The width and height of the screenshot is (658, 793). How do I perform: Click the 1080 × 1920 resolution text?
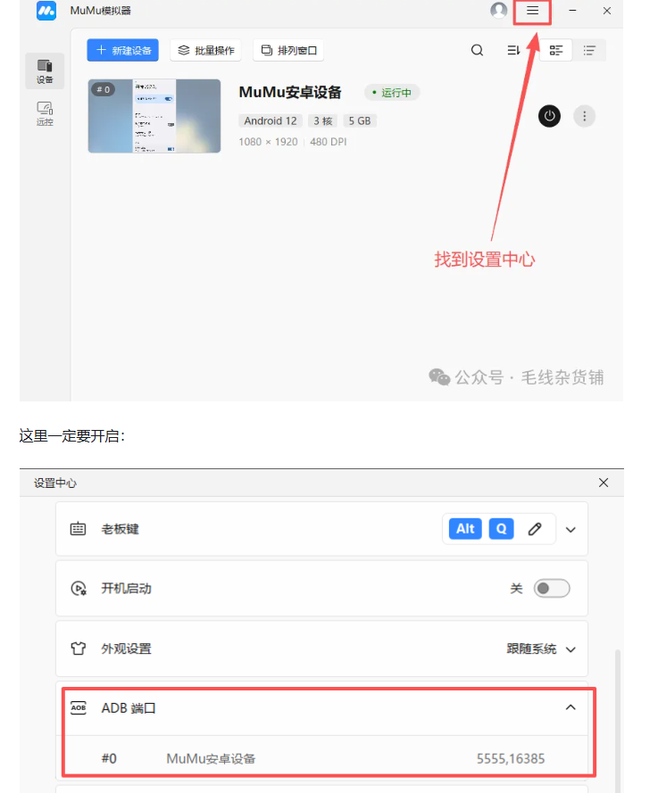(x=268, y=142)
